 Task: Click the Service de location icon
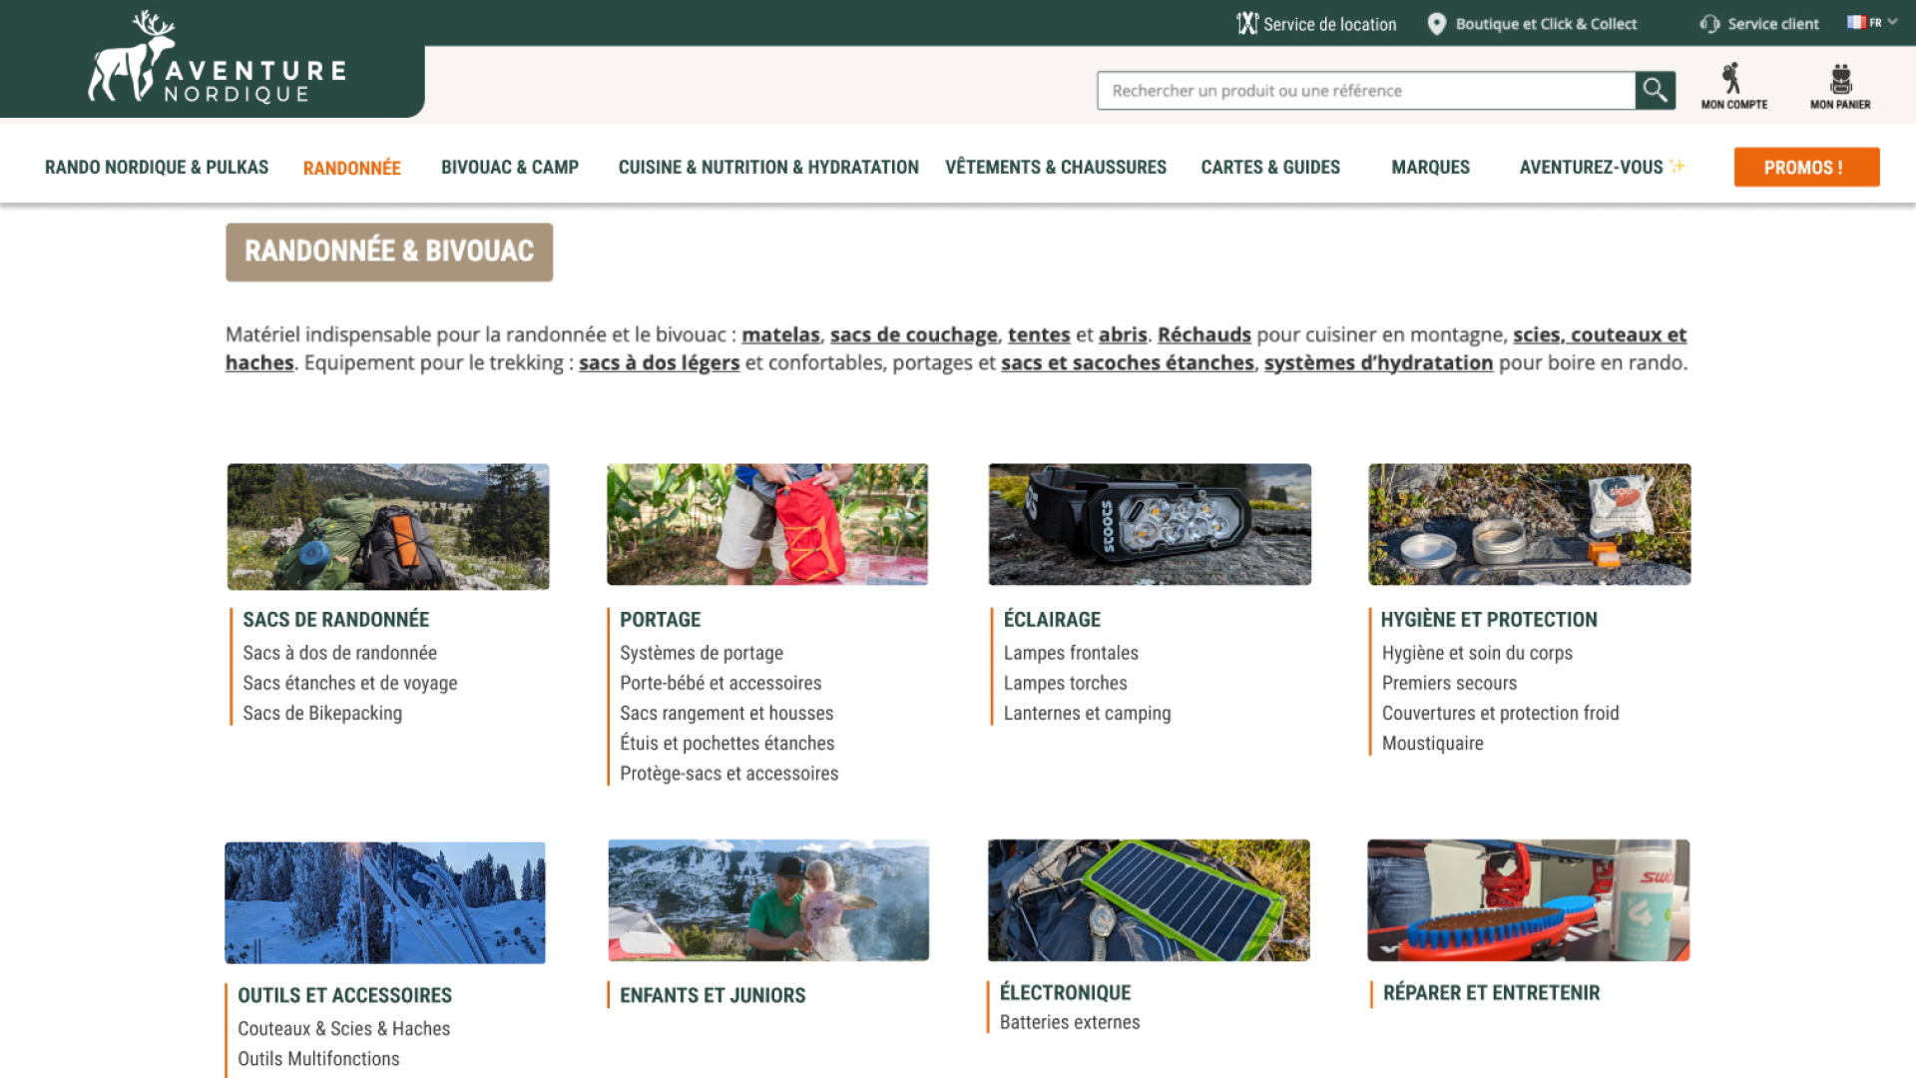pyautogui.click(x=1247, y=24)
